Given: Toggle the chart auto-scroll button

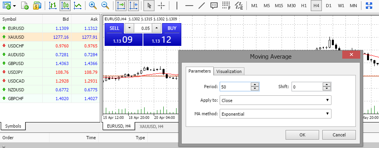Looking at the screenshot, I should pos(121,6).
